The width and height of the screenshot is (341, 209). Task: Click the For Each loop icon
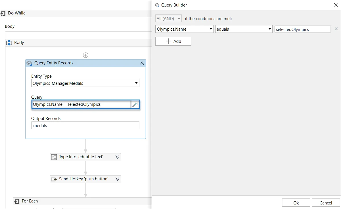tap(17, 201)
